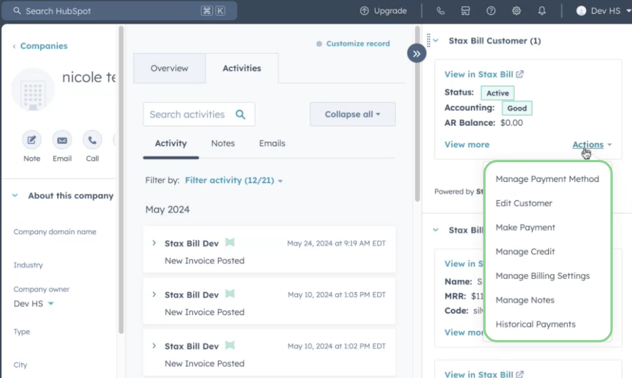632x378 pixels.
Task: Log a Call using the phone icon
Action: tap(92, 140)
